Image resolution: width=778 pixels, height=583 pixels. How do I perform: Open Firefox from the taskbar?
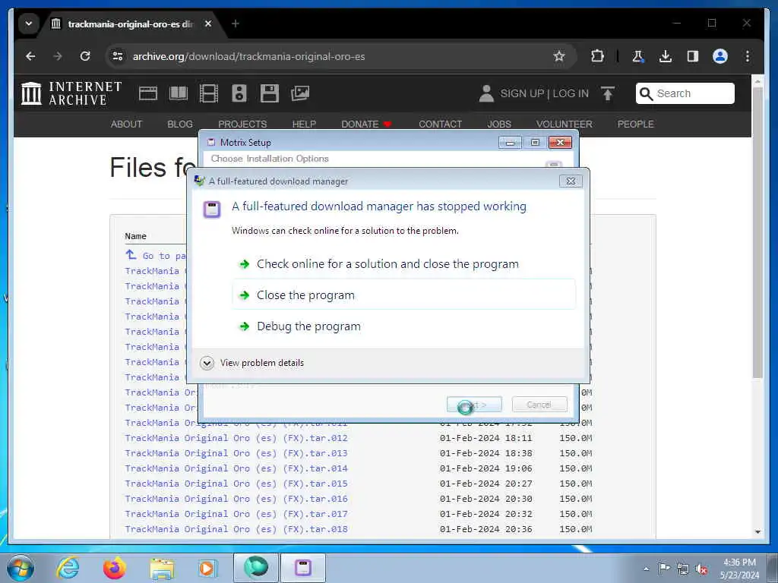click(x=115, y=568)
